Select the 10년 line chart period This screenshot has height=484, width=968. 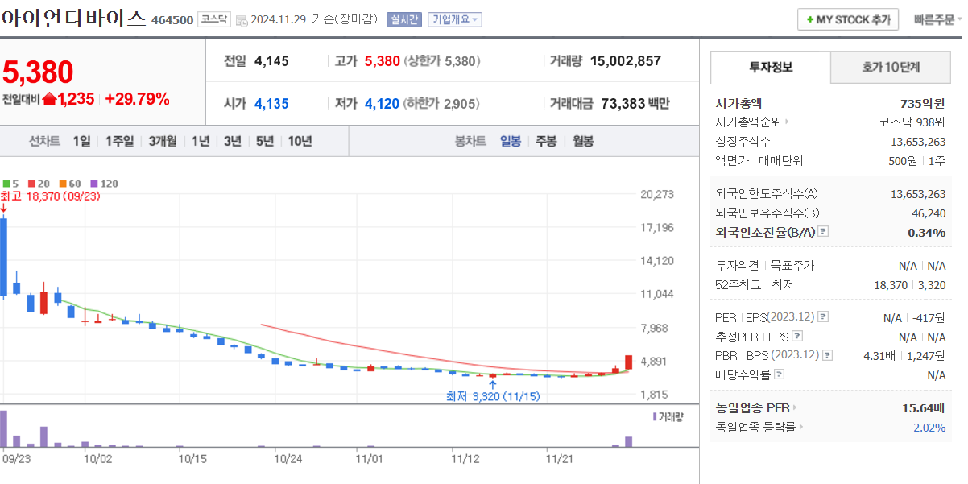300,141
